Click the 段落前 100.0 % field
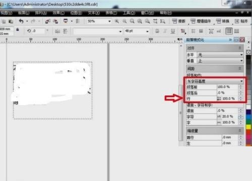This screenshot has height=181, width=252. pyautogui.click(x=227, y=87)
